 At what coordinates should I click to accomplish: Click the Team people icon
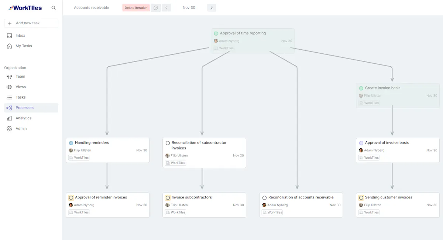tap(9, 77)
